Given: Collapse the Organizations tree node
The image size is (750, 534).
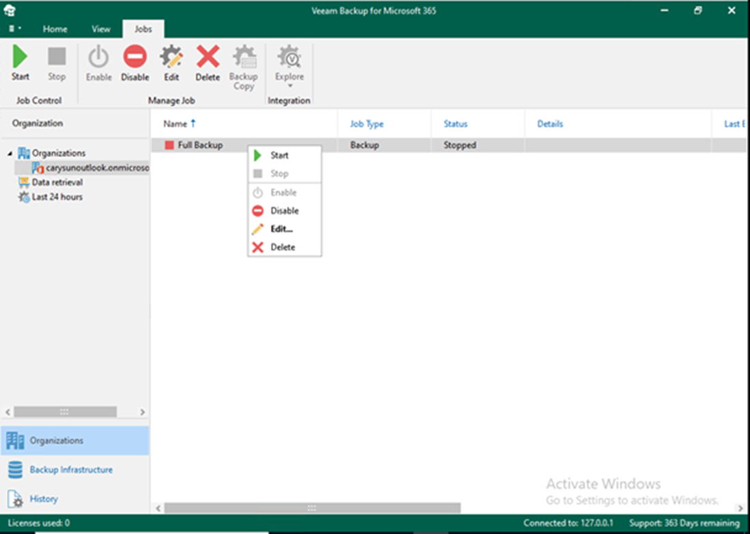Looking at the screenshot, I should pos(10,154).
